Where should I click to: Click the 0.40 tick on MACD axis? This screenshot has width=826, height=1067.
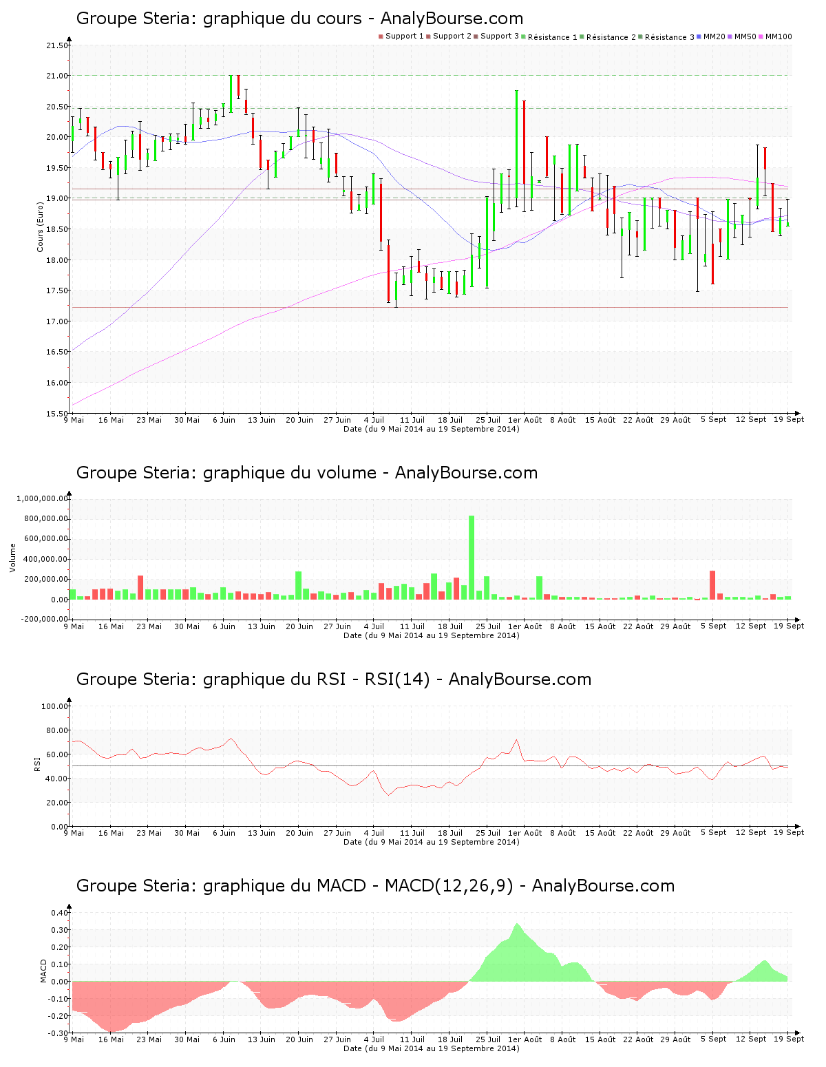[60, 913]
